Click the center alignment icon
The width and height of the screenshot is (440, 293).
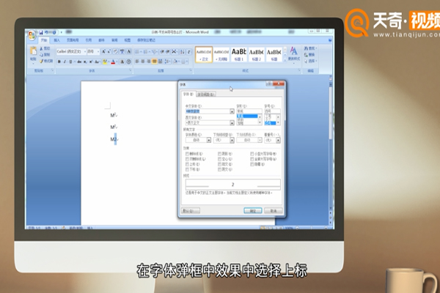coord(142,62)
